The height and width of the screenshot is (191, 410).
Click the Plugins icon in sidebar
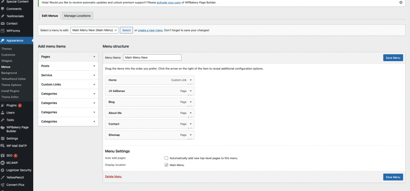[3, 105]
